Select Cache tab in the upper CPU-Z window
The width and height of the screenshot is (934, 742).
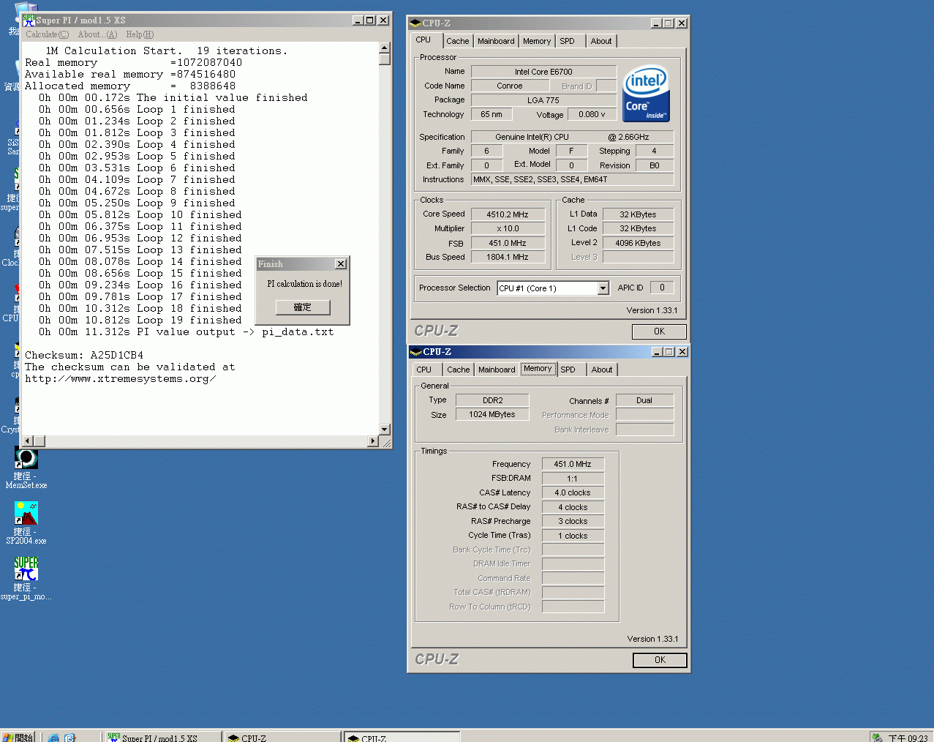458,41
